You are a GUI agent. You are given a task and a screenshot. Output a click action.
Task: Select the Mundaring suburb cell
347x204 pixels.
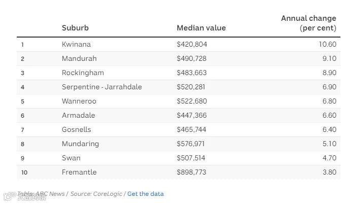80,144
